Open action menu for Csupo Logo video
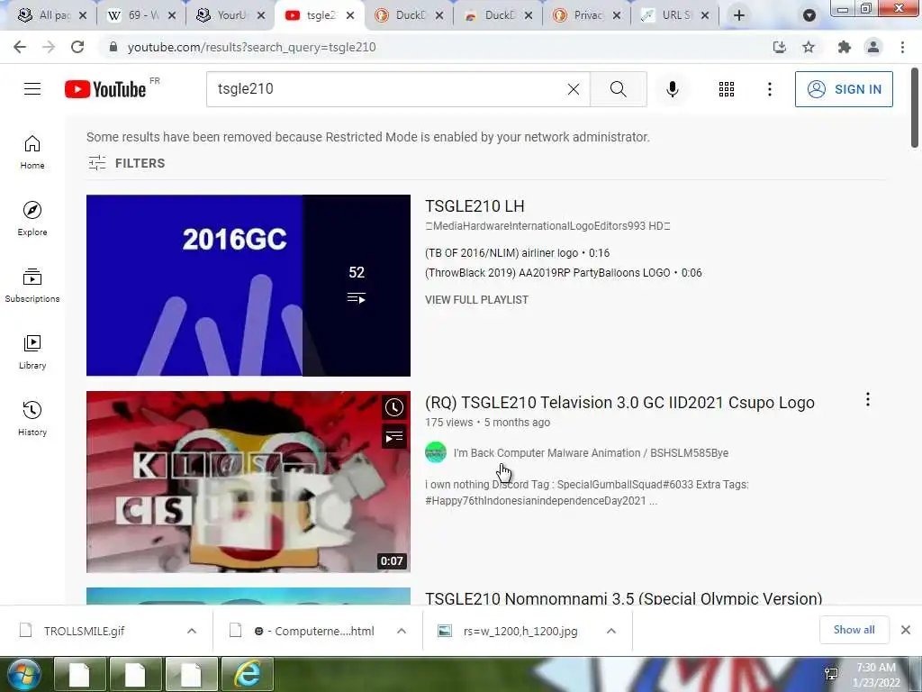 pos(867,399)
